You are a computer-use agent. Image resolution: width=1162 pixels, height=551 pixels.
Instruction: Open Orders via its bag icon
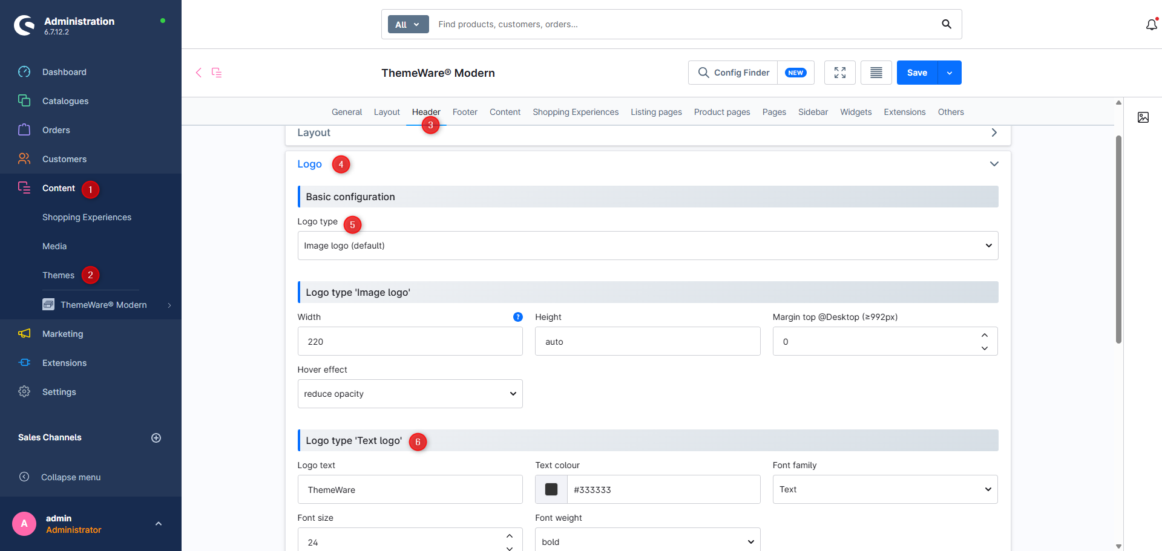point(24,130)
